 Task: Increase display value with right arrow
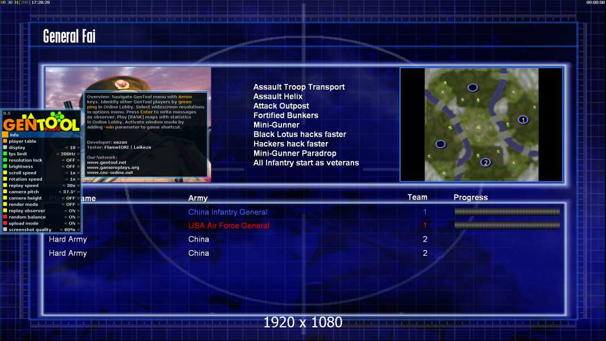coord(78,148)
